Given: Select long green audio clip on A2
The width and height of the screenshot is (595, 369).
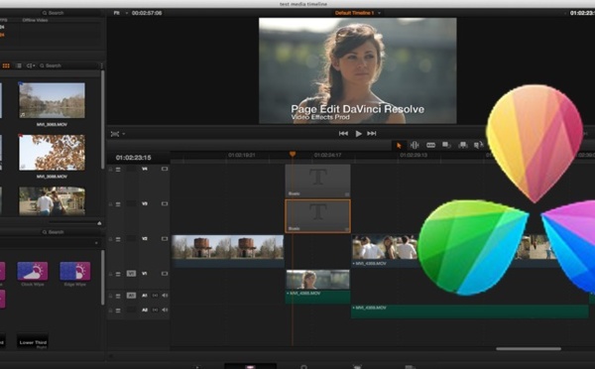Looking at the screenshot, I should coord(470,311).
